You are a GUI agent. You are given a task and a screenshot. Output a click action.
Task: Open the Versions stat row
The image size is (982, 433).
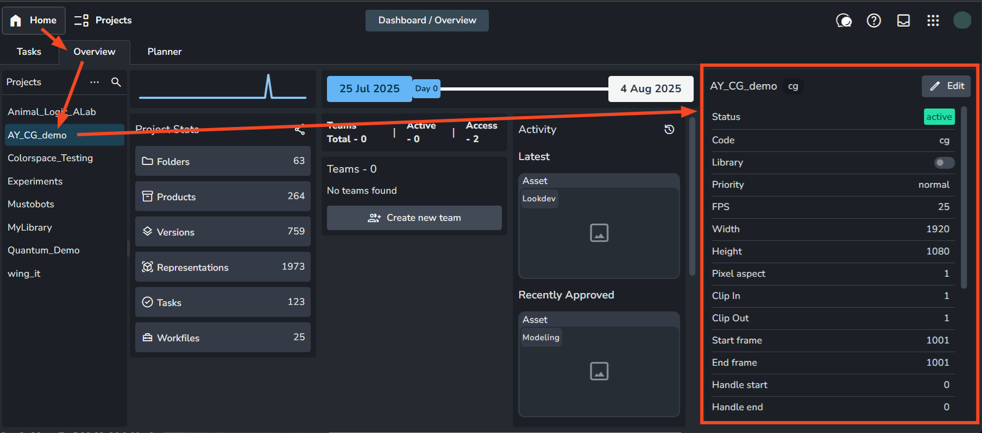pos(223,232)
